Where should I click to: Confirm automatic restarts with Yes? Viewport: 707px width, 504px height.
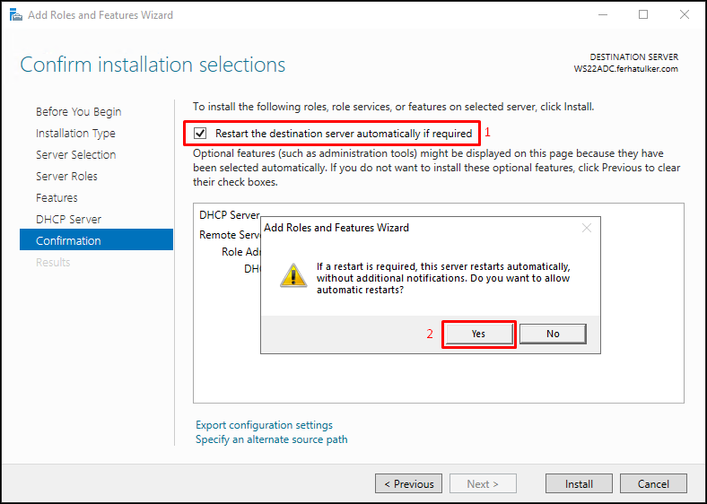pos(478,334)
